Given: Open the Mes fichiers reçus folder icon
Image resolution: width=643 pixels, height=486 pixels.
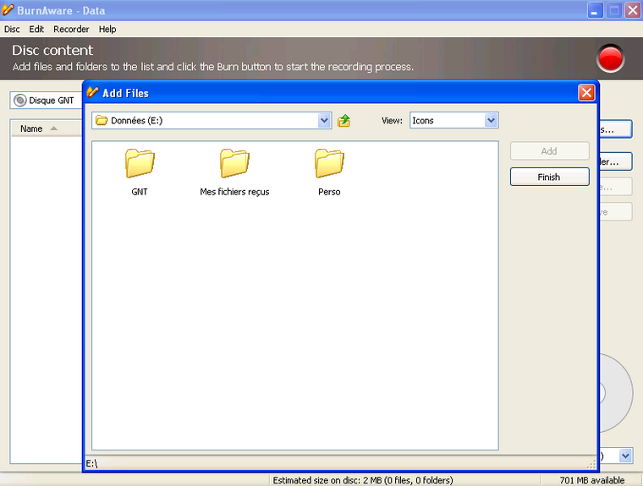Looking at the screenshot, I should pos(234,163).
